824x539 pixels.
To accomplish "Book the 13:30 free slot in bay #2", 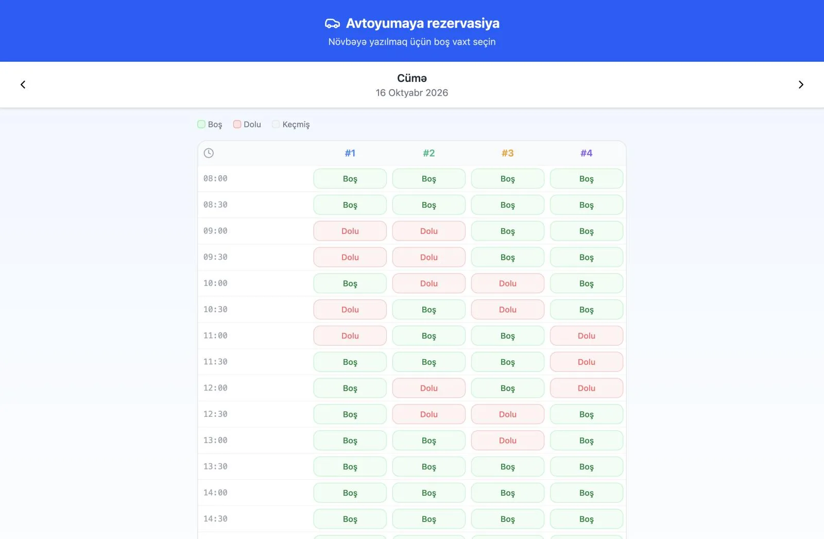I will [429, 467].
